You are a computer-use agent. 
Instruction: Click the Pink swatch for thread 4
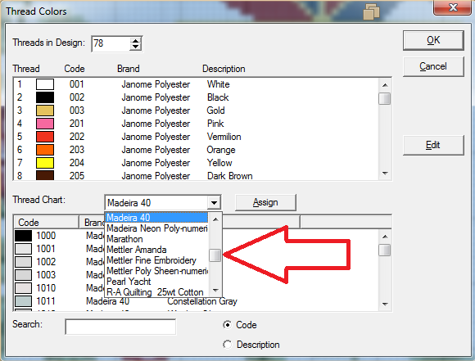pyautogui.click(x=45, y=124)
